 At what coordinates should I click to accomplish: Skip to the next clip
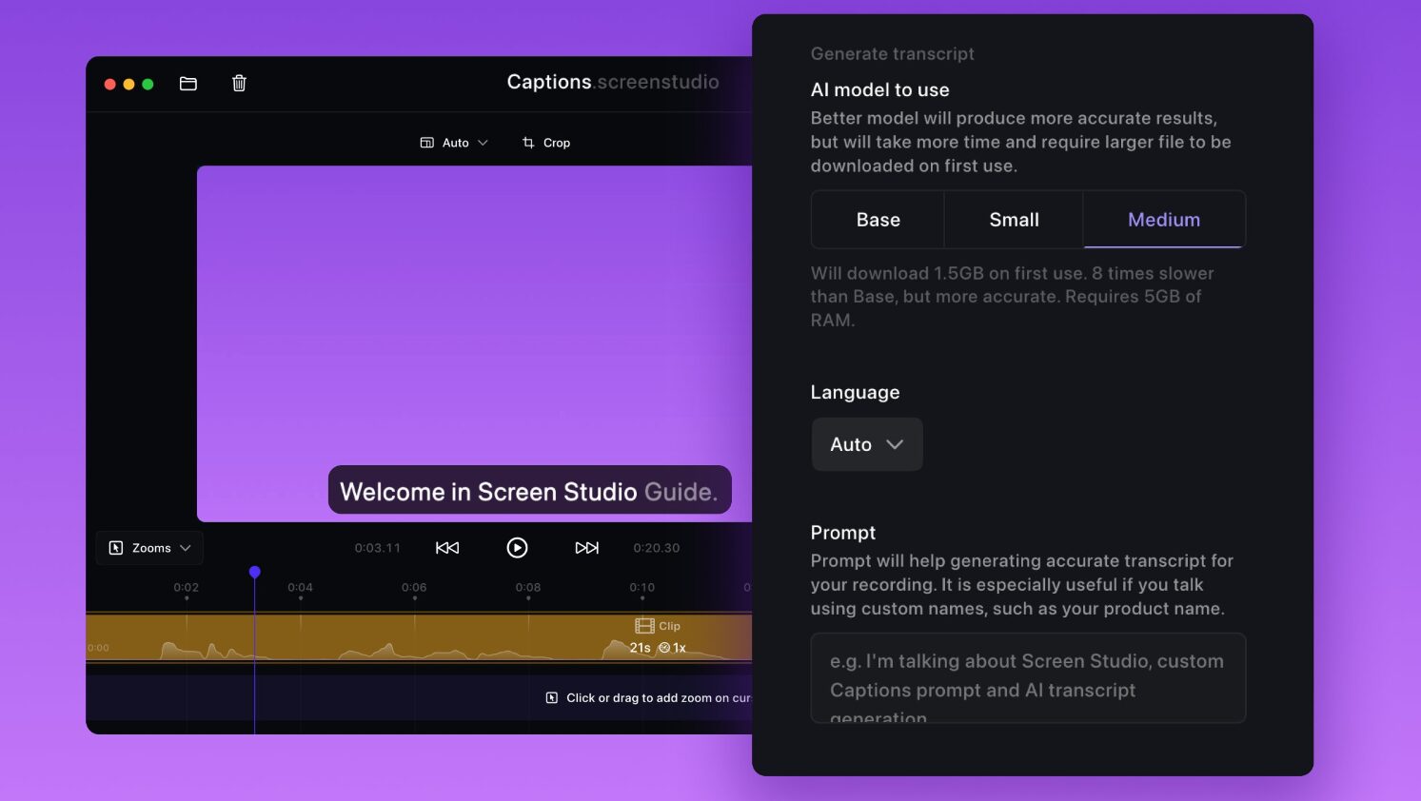[x=587, y=548]
